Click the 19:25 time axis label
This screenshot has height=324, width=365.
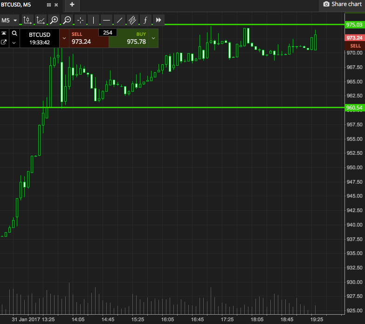click(317, 319)
